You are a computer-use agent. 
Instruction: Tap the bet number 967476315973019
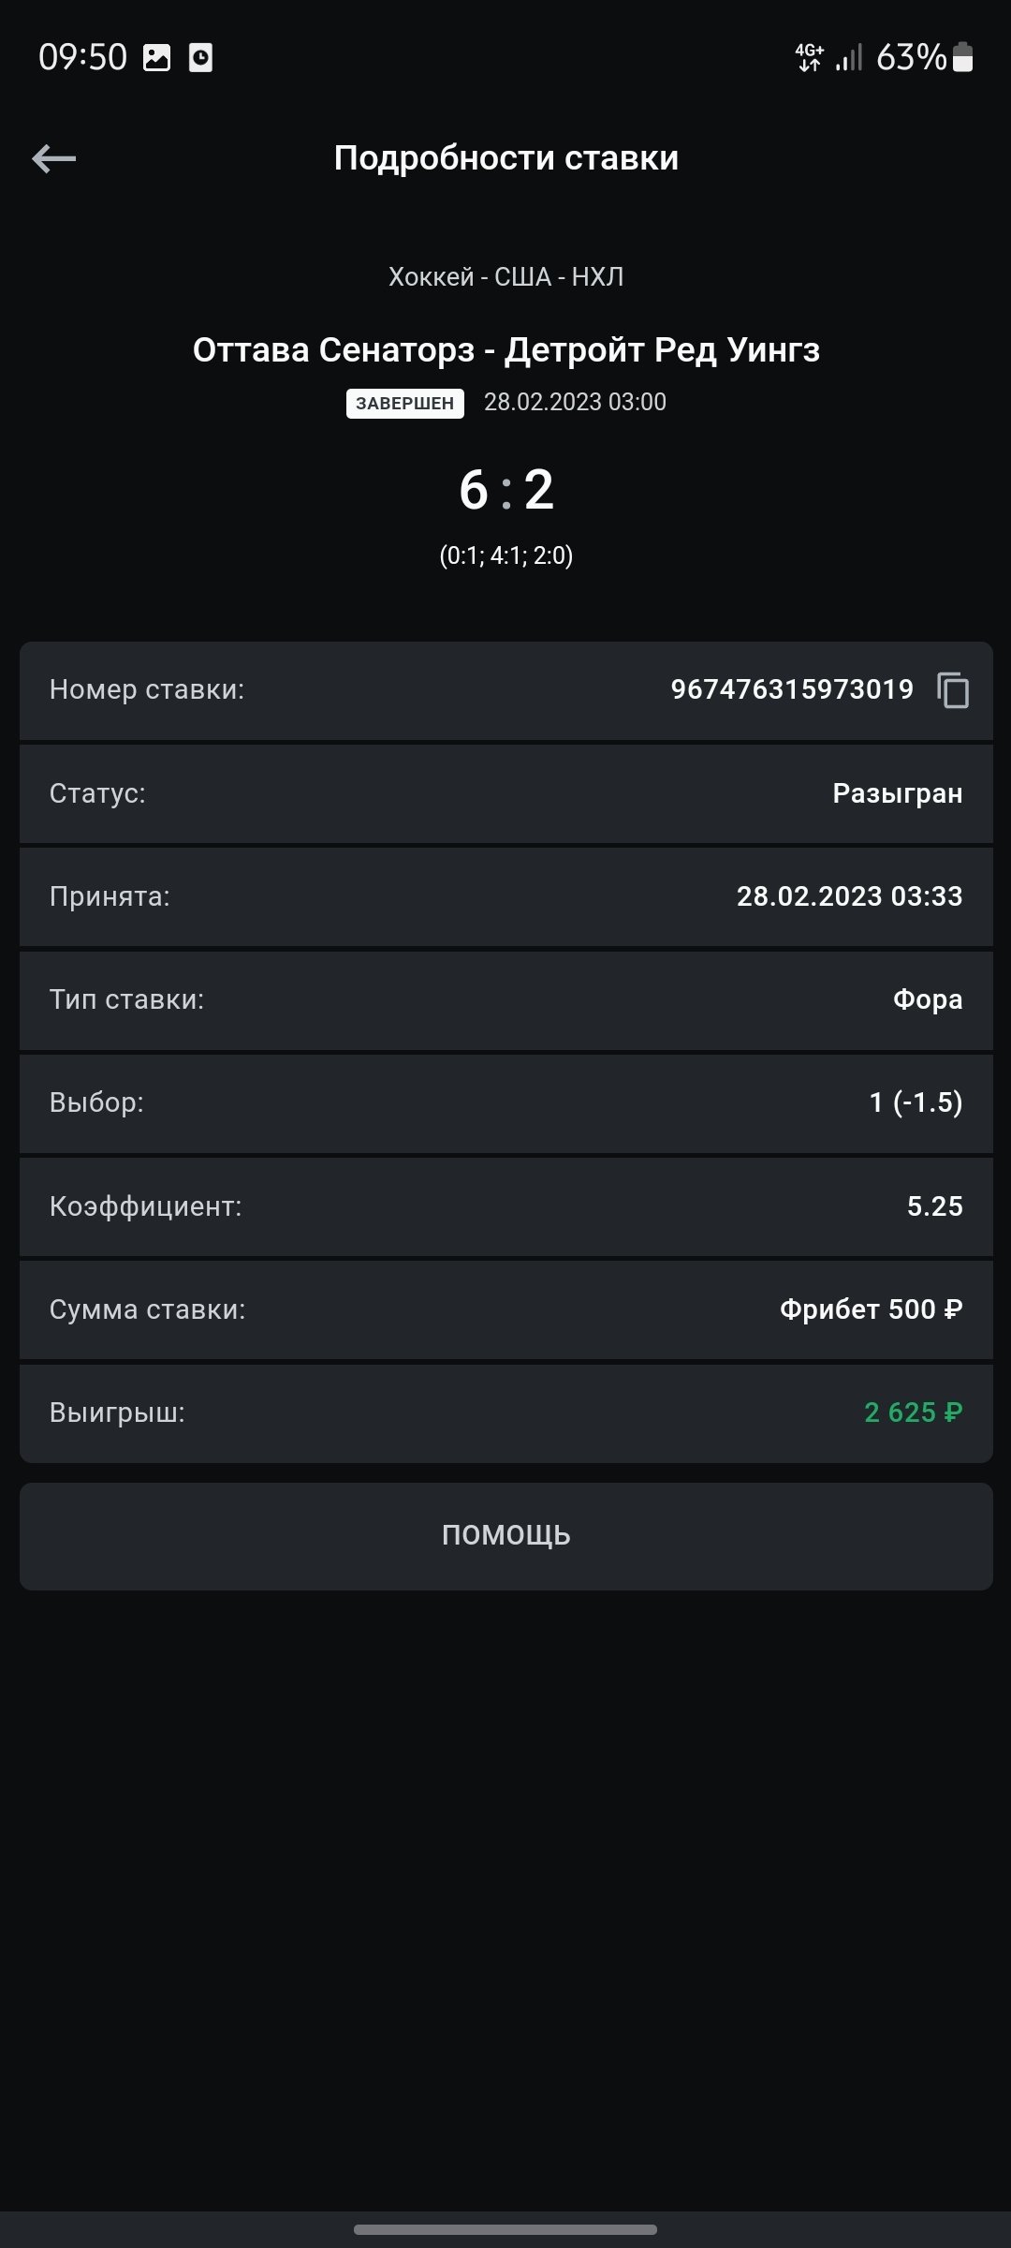[x=792, y=690]
